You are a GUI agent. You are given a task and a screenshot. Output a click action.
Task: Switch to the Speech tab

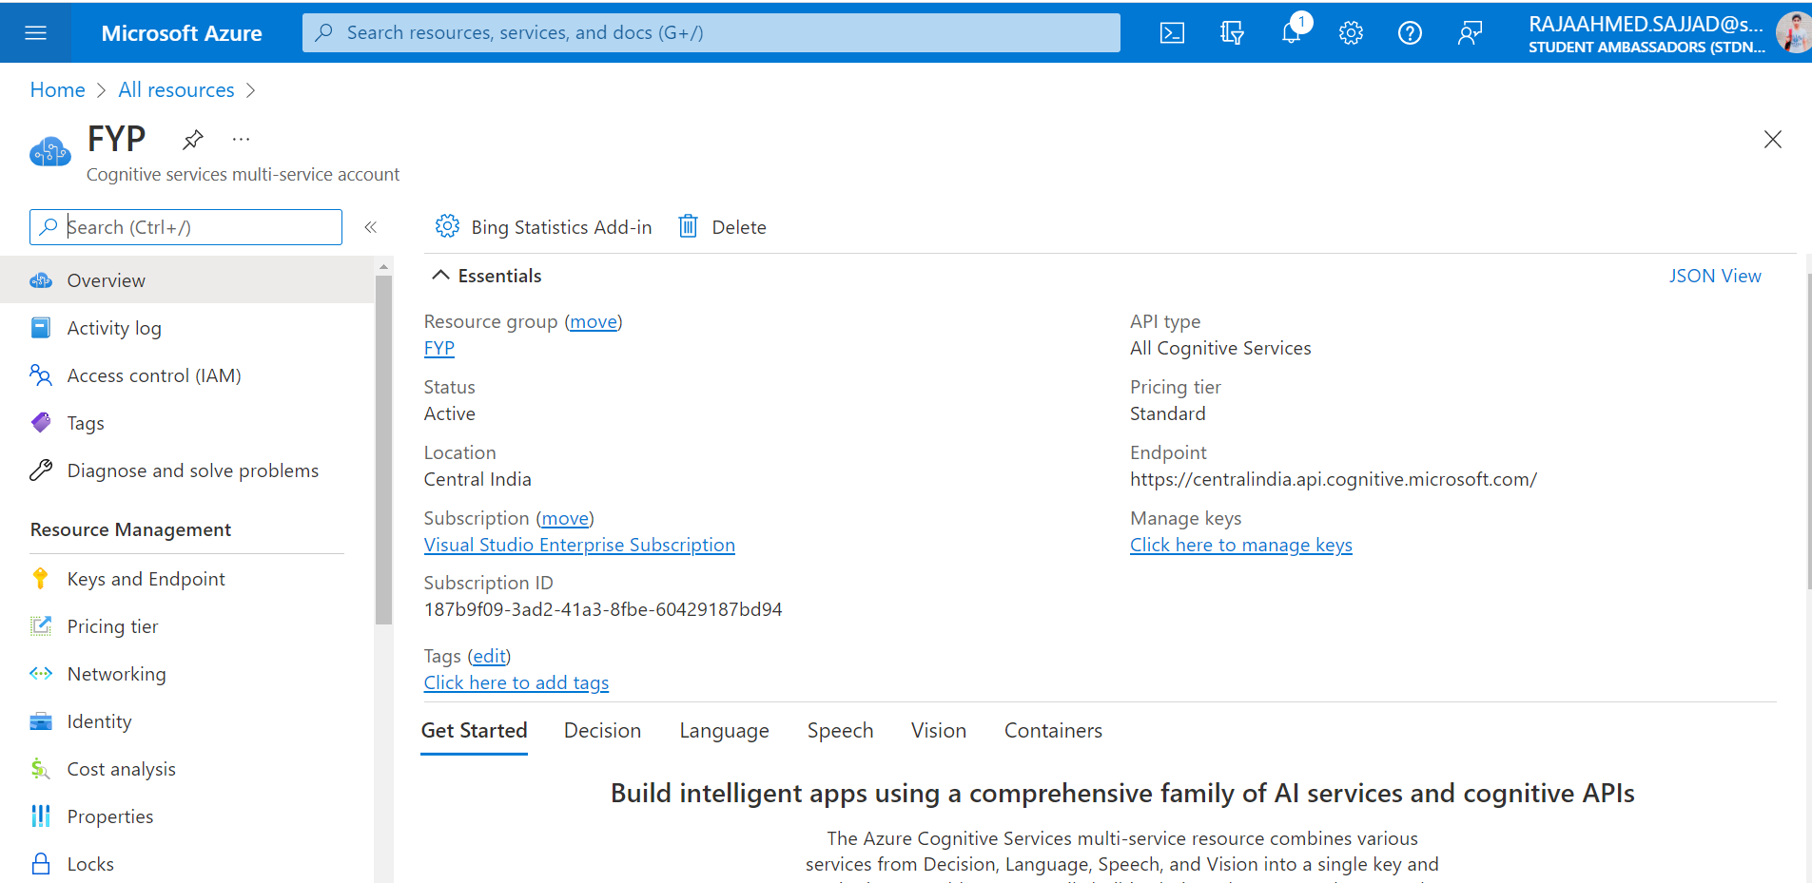tap(840, 730)
